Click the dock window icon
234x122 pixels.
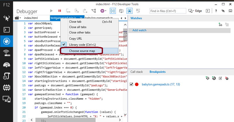pyautogui.click(x=230, y=11)
